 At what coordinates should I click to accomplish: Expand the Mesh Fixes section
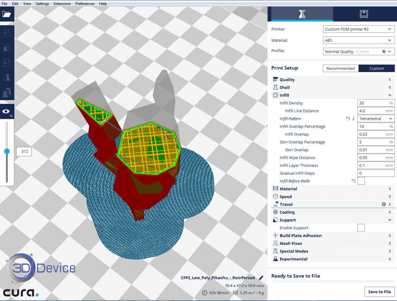point(333,244)
